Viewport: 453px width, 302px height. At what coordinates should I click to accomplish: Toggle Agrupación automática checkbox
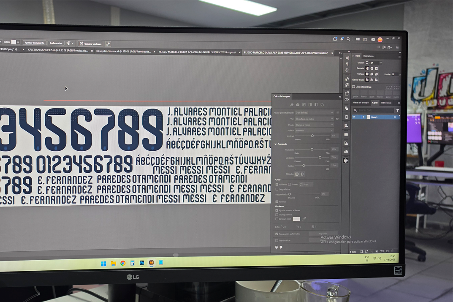coord(277,234)
